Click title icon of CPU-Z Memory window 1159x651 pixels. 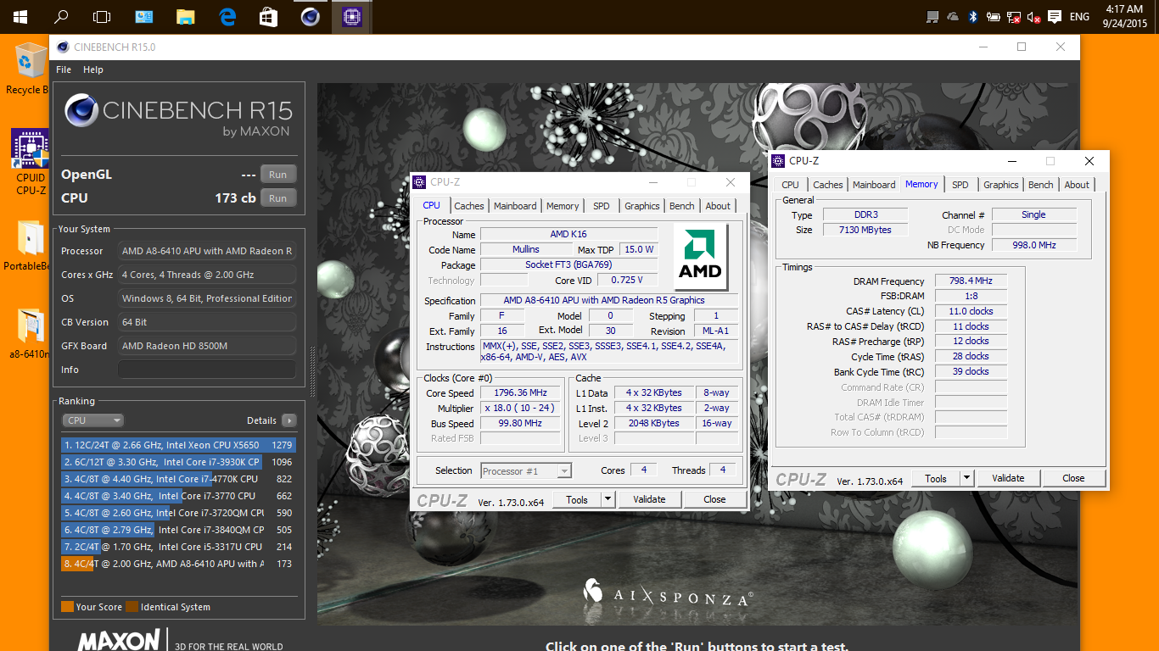[778, 160]
